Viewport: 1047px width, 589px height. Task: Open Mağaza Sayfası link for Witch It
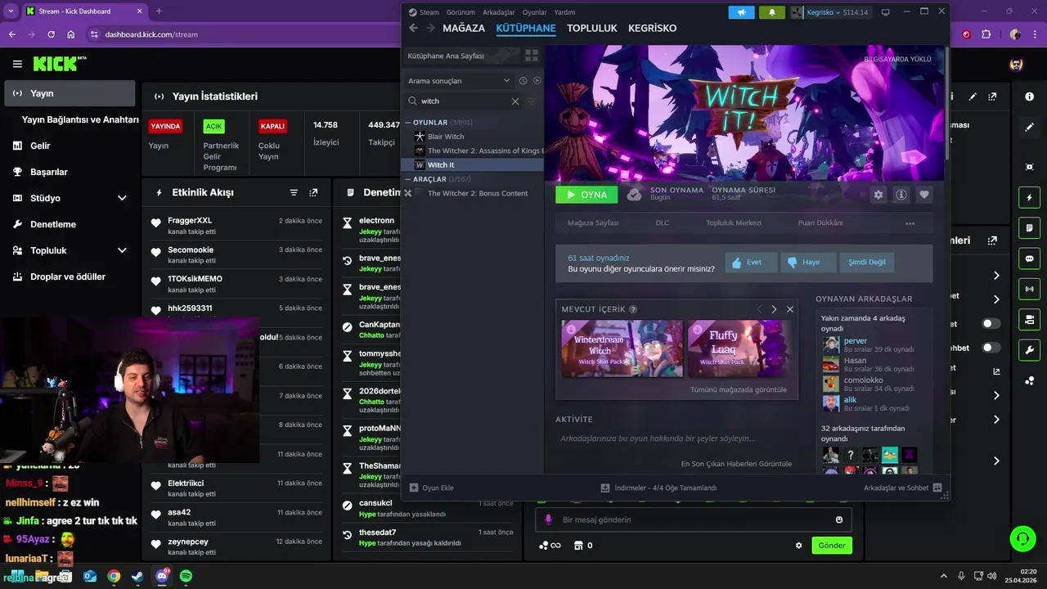click(593, 223)
